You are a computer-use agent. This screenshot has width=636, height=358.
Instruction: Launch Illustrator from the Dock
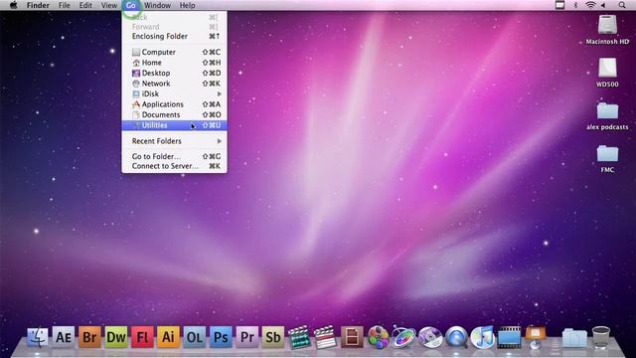coord(168,337)
